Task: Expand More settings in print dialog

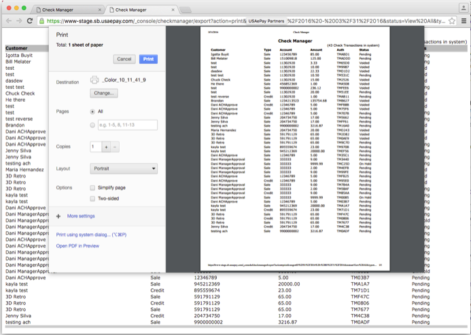Action: point(81,216)
